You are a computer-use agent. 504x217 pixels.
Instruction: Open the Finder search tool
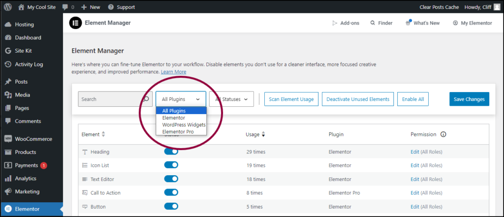[x=381, y=23]
